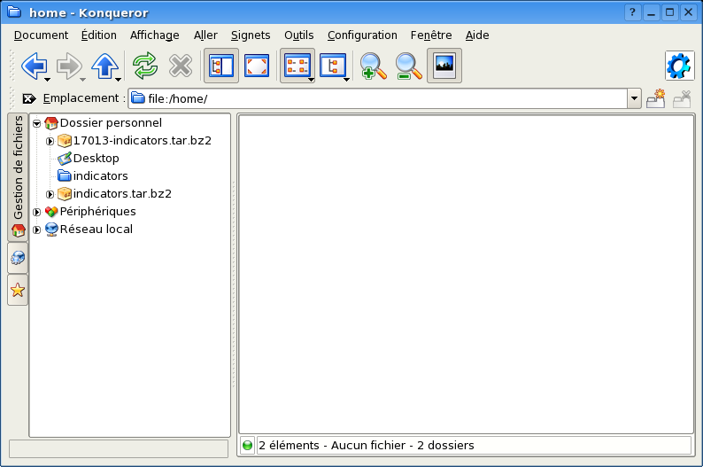Open the Édition menu

98,35
